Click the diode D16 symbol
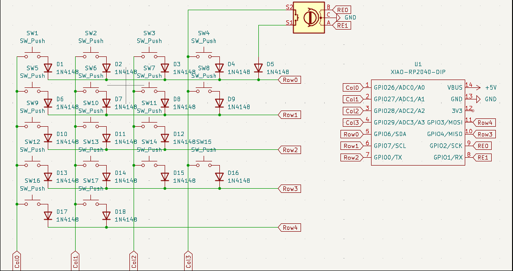Screen dimensions: 513x271 pos(220,177)
